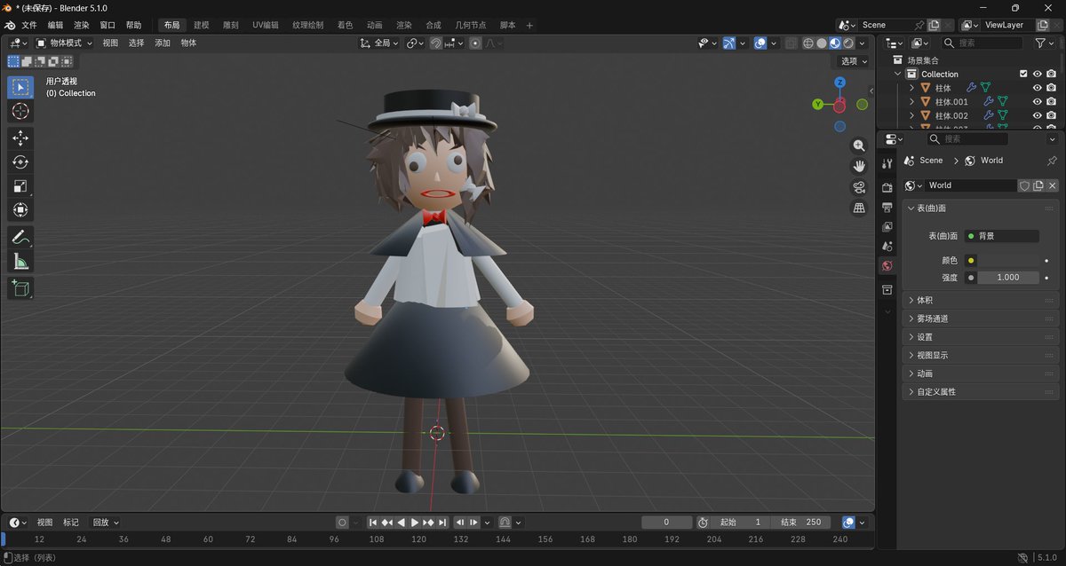The width and height of the screenshot is (1066, 566).
Task: Open the 添加 menu in viewport header
Action: (x=163, y=43)
